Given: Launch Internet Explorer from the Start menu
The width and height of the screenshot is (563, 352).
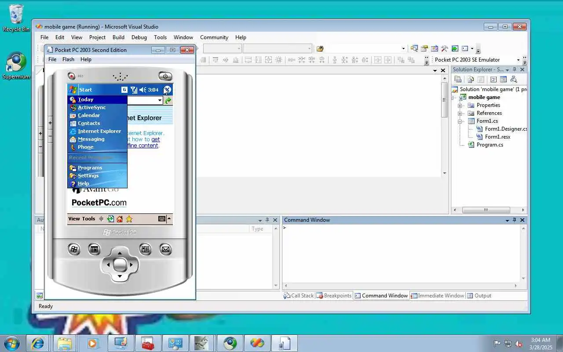Looking at the screenshot, I should [97, 131].
